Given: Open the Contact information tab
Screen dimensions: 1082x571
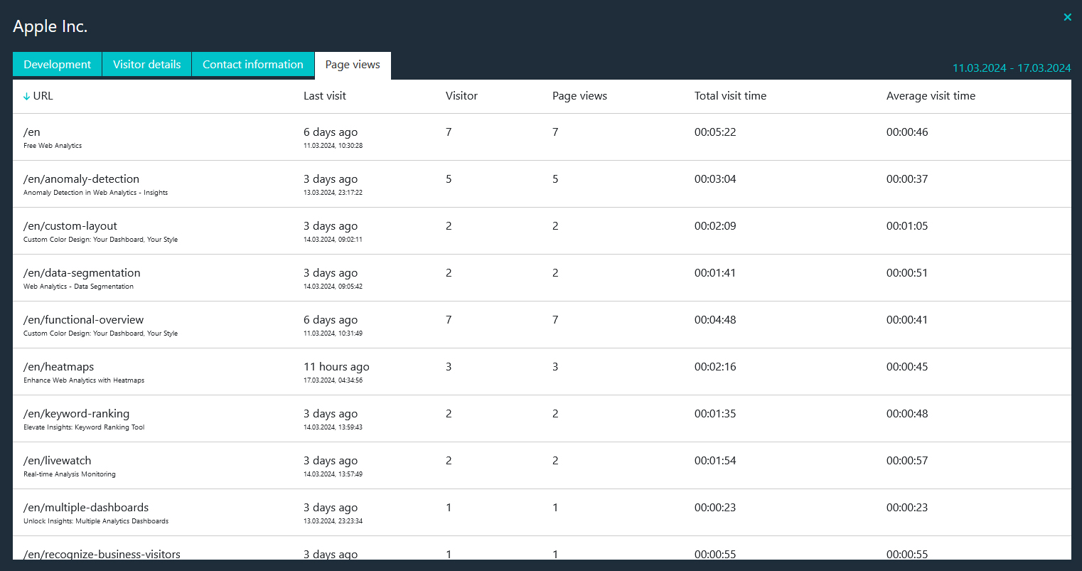Looking at the screenshot, I should (253, 64).
